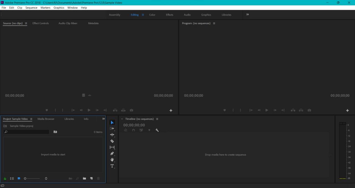Select the Pen tool
355x188 pixels.
[x=112, y=153]
